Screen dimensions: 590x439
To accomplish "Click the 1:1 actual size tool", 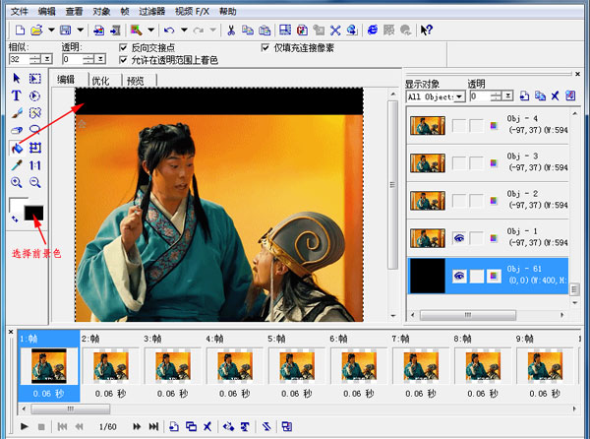I will tap(35, 165).
